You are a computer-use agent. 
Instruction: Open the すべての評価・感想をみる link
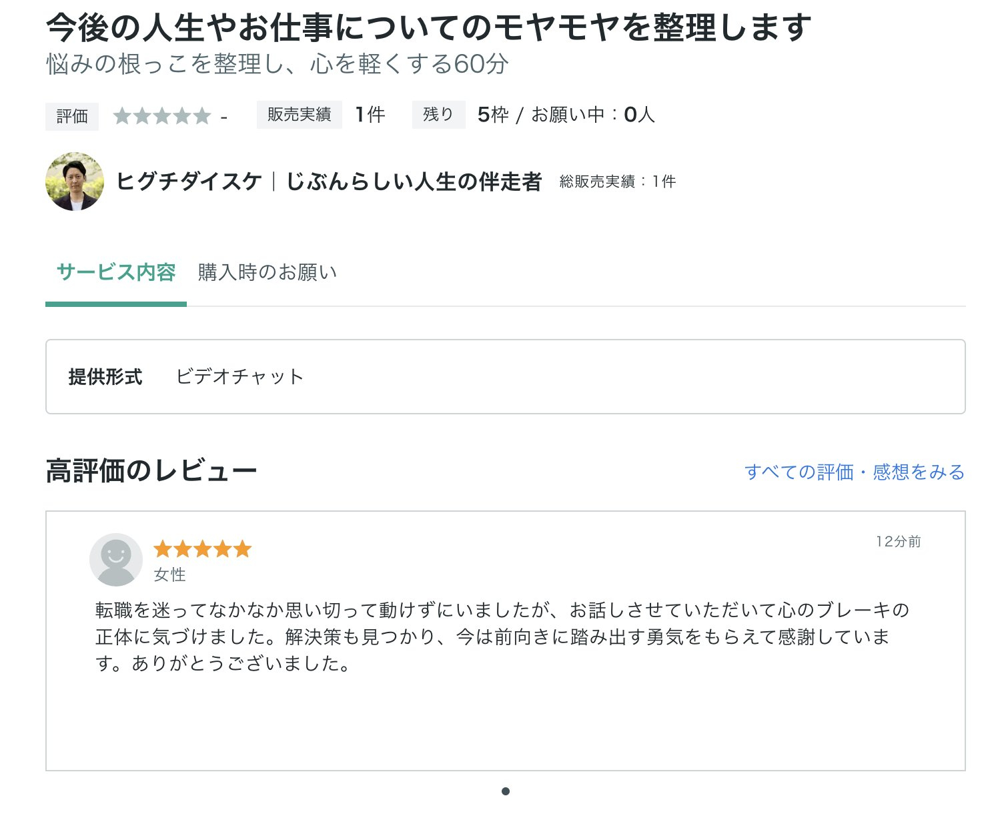pos(855,472)
